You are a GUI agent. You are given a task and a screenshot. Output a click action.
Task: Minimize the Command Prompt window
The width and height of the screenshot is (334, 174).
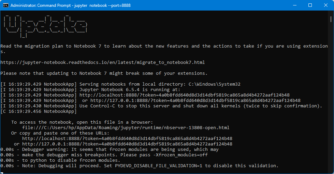pyautogui.click(x=295, y=5)
